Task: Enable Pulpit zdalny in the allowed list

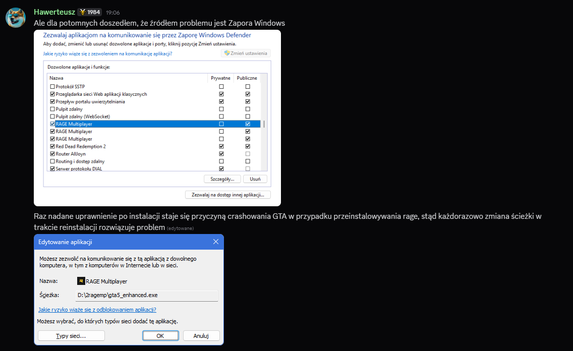Action: click(x=52, y=109)
